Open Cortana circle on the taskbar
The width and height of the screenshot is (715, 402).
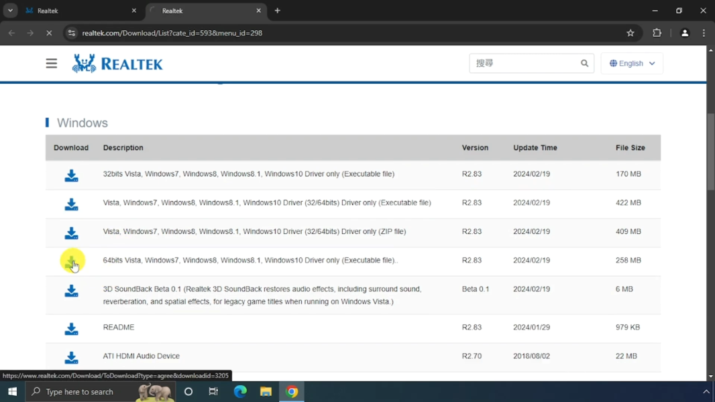tap(188, 391)
